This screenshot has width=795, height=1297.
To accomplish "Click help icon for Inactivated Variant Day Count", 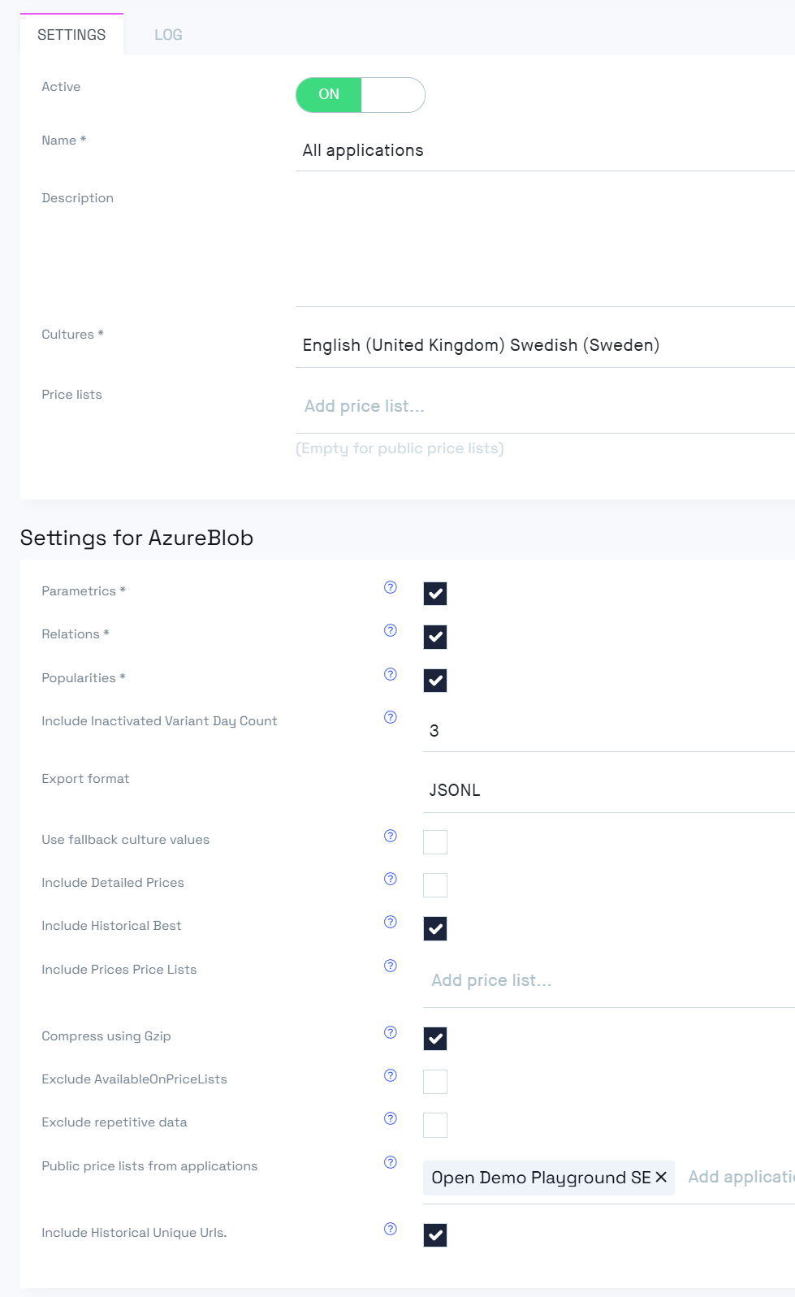I will [391, 717].
